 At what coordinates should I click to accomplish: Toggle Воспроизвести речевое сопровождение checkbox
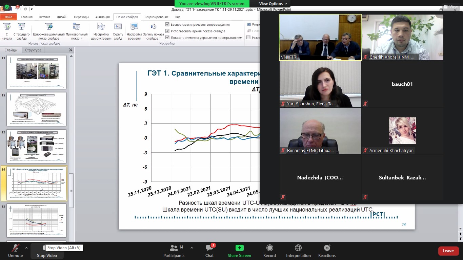167,24
